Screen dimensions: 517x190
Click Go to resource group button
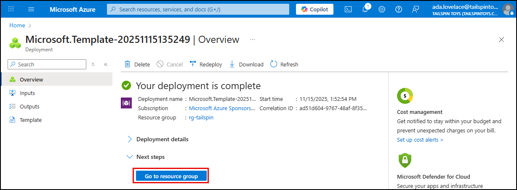(171, 176)
